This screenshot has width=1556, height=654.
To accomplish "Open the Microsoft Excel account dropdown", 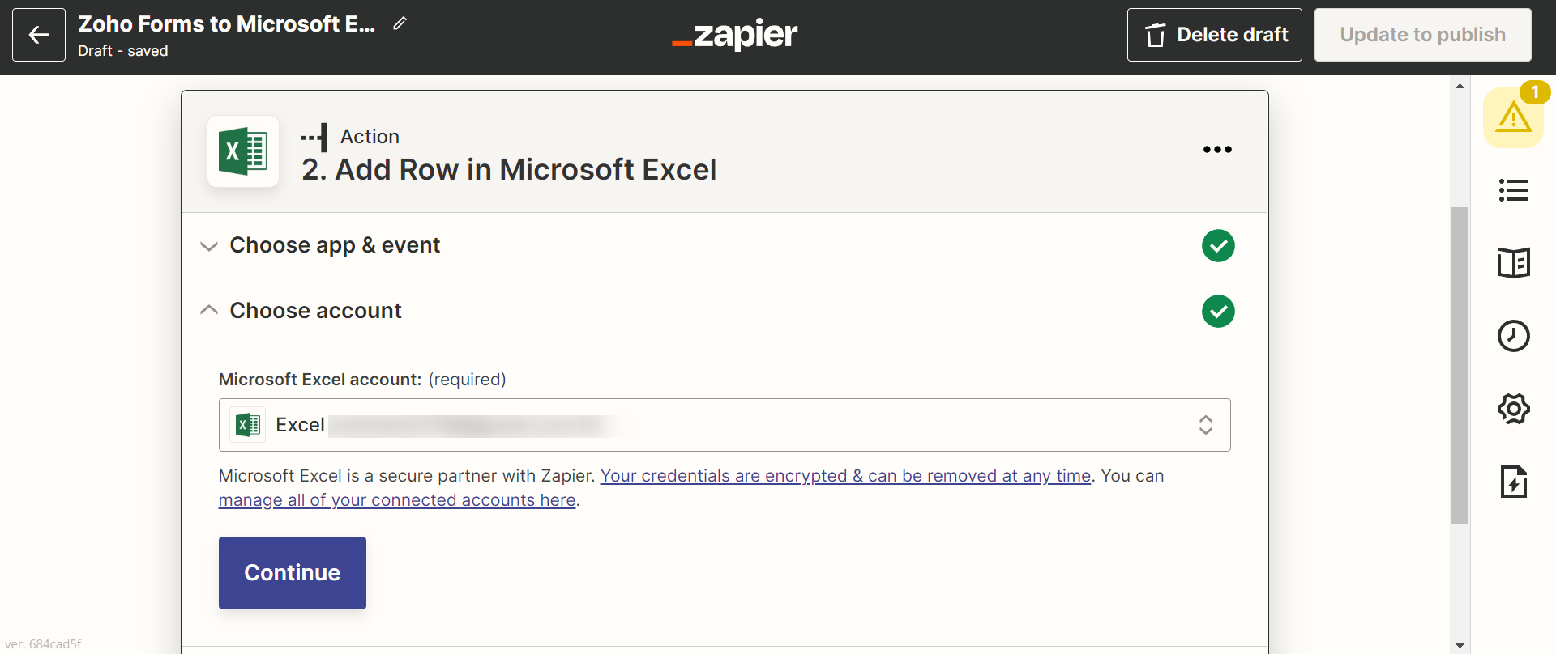I will 724,425.
